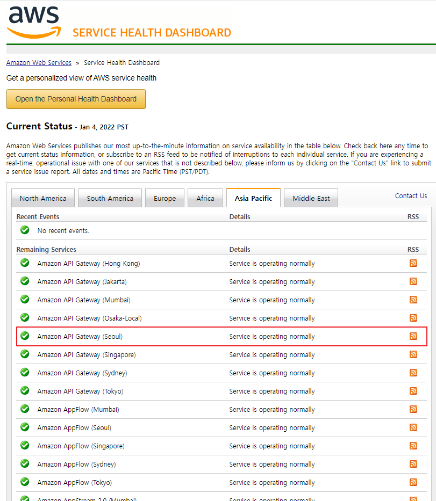This screenshot has height=501, width=436.
Task: Click 'No recent events.' text
Action: click(63, 231)
